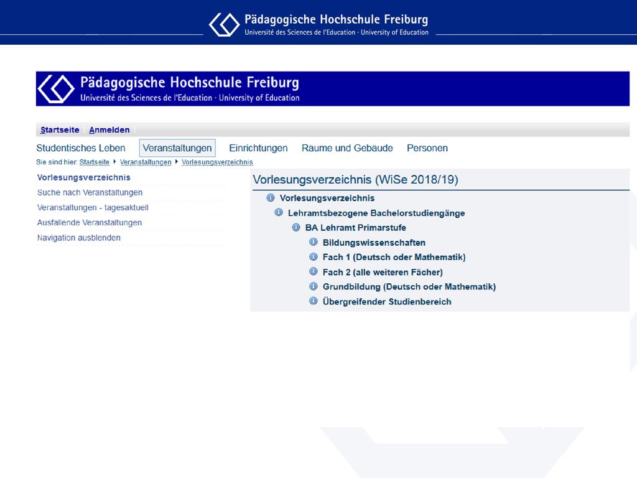Select Vorlesungsverzeichnis in the left sidebar
This screenshot has height=478, width=637.
point(84,177)
